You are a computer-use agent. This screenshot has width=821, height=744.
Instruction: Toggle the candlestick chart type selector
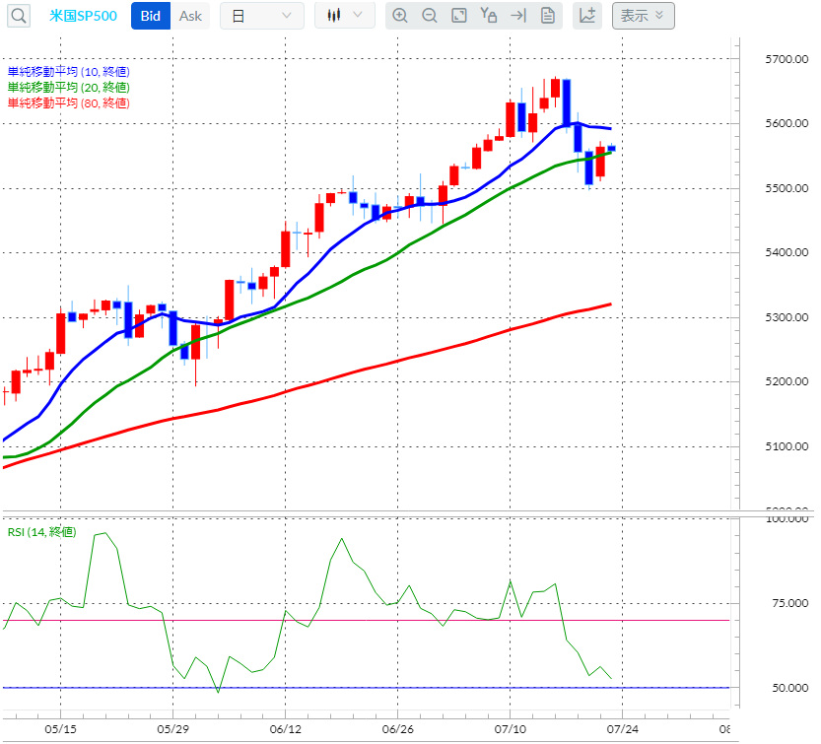335,16
